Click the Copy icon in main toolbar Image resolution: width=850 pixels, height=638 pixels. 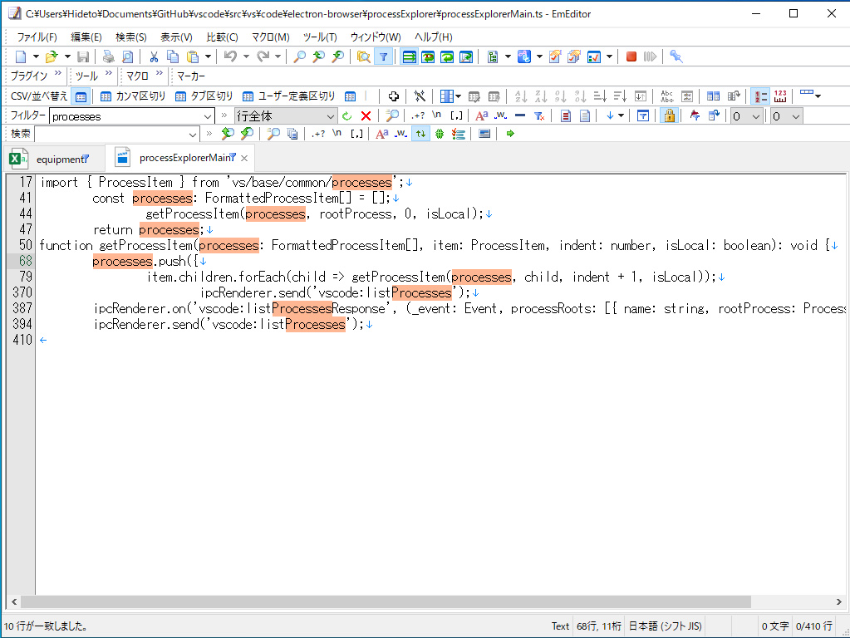coord(173,56)
